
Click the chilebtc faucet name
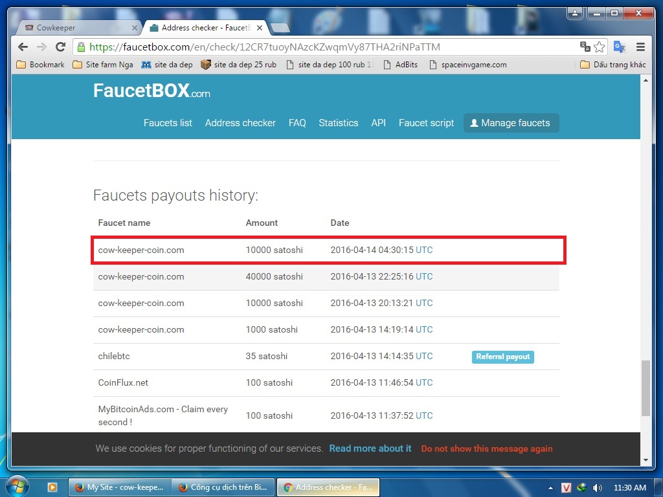click(x=114, y=356)
